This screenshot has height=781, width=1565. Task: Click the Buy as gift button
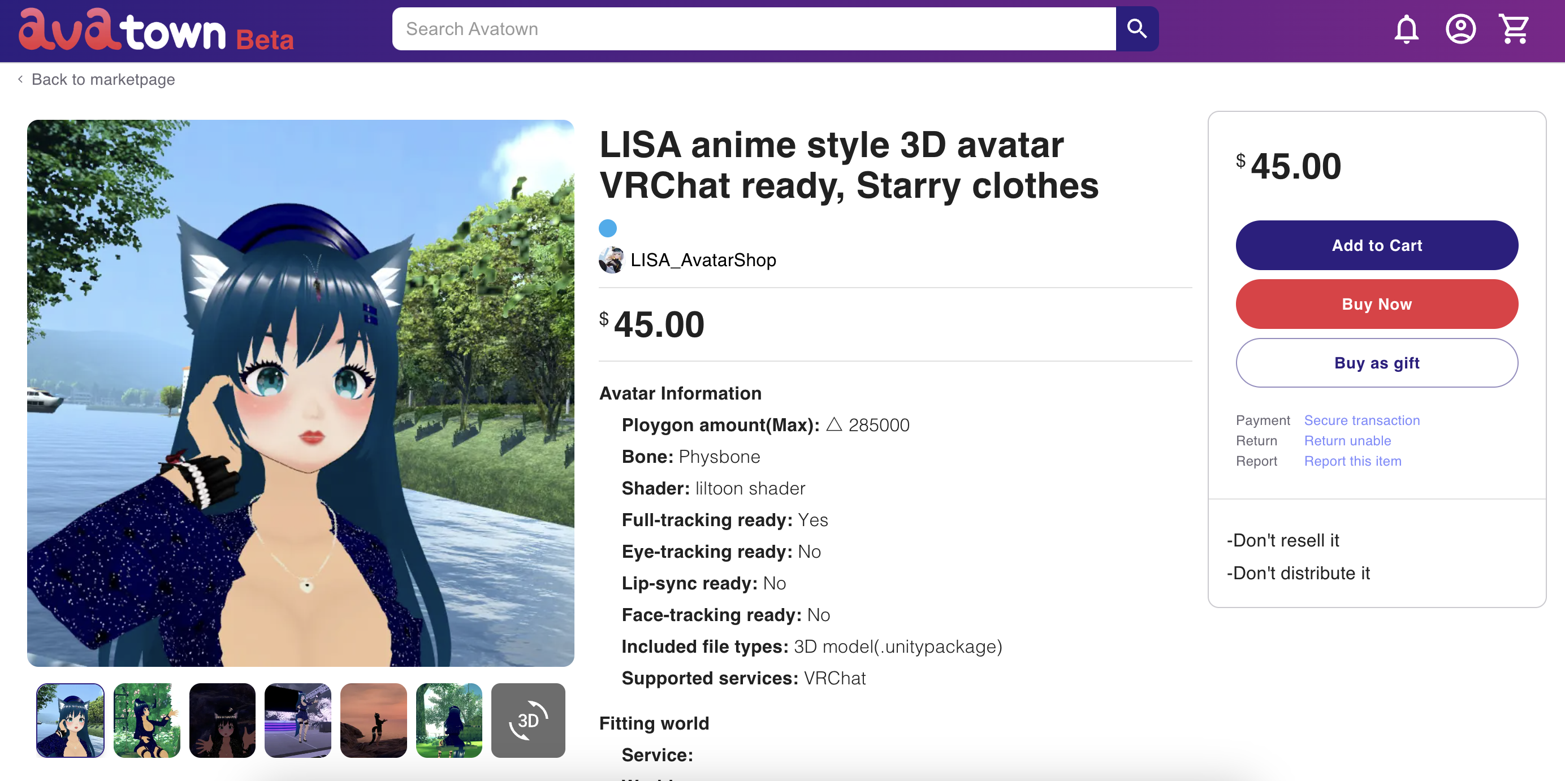click(1376, 363)
